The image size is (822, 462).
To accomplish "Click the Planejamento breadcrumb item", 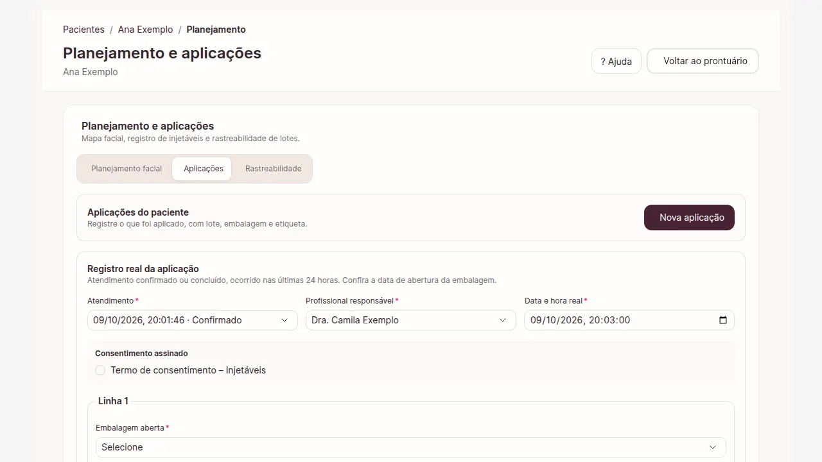I will tap(216, 30).
